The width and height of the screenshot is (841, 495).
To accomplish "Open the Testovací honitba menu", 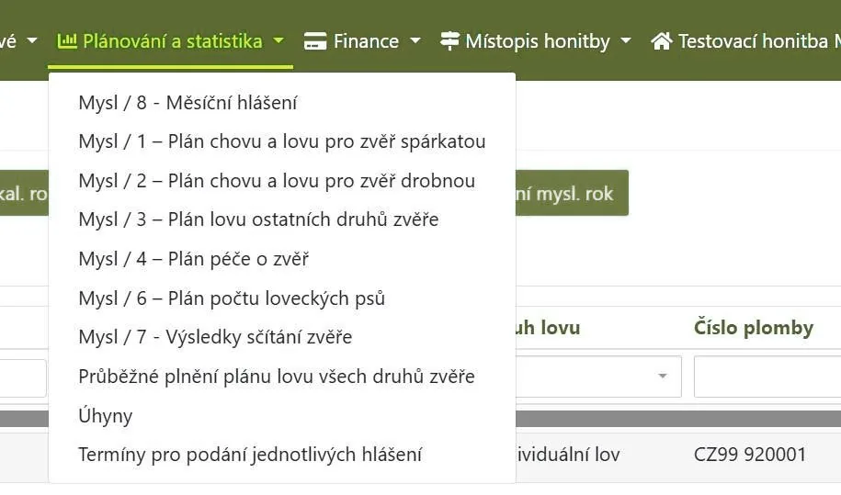I will click(745, 41).
